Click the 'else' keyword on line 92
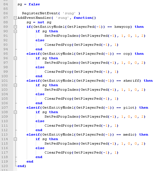The image size is (158, 171). pyautogui.click(x=40, y=40)
